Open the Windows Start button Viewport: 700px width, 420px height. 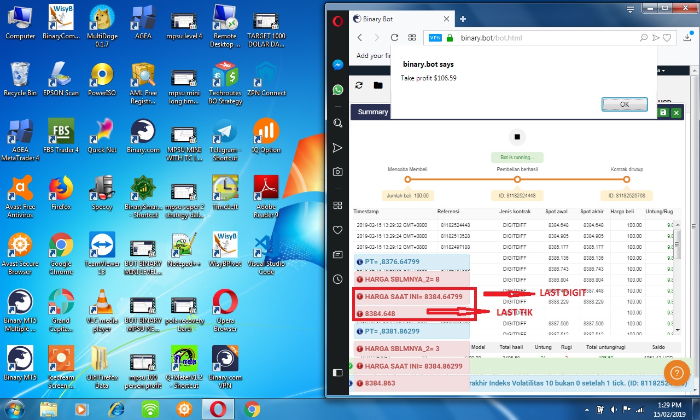[x=15, y=409]
